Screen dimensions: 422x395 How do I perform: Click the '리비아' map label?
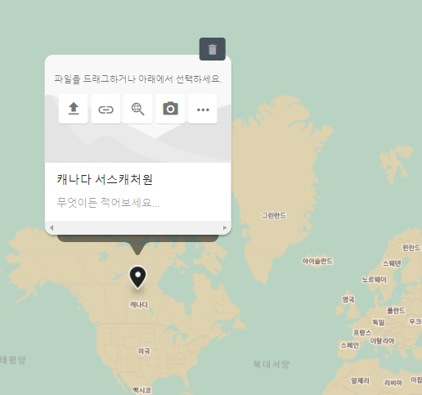[x=393, y=383]
